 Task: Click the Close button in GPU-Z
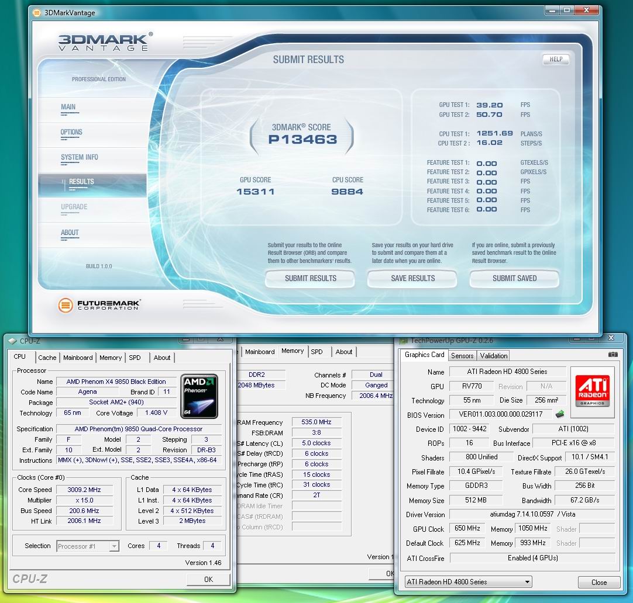(x=598, y=583)
